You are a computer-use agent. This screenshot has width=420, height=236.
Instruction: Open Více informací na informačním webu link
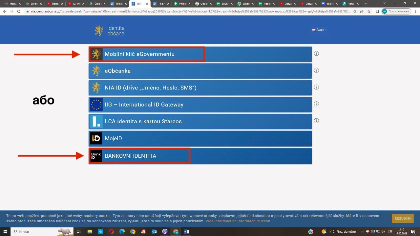[238, 221]
